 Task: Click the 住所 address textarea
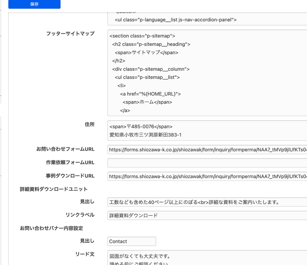click(x=207, y=131)
